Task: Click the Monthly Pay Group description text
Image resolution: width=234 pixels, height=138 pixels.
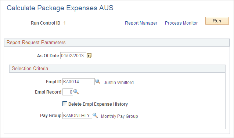Action: coord(119,116)
